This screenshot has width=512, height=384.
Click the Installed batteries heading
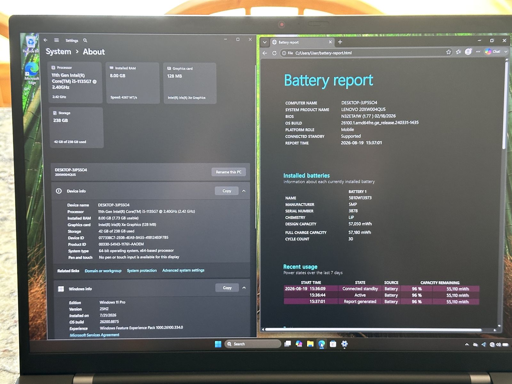click(x=306, y=175)
